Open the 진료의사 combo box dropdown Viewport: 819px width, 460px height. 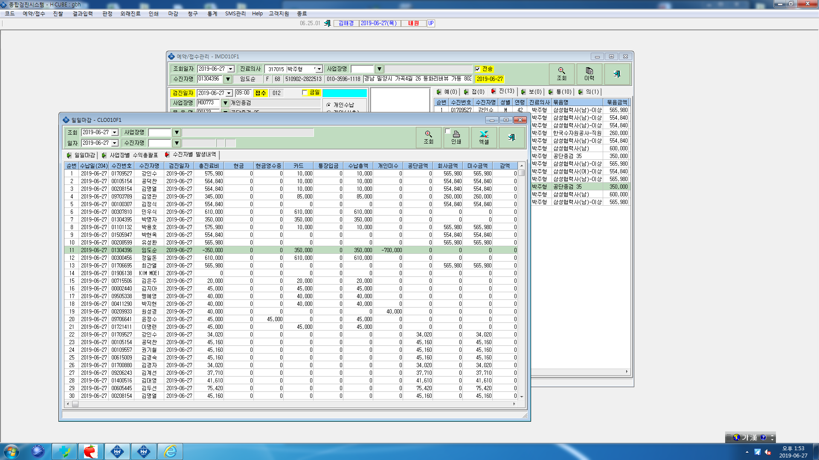click(319, 69)
